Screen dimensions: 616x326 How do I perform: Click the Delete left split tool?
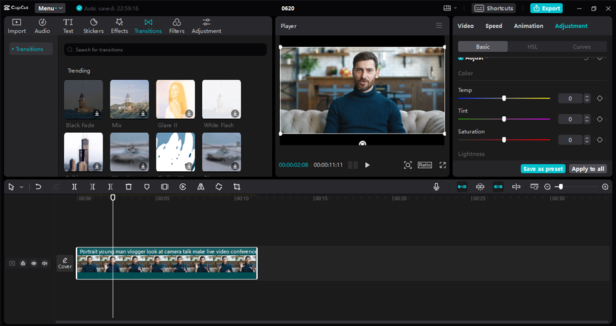pyautogui.click(x=92, y=187)
